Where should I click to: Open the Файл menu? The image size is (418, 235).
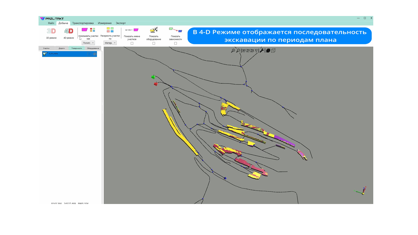coord(51,23)
